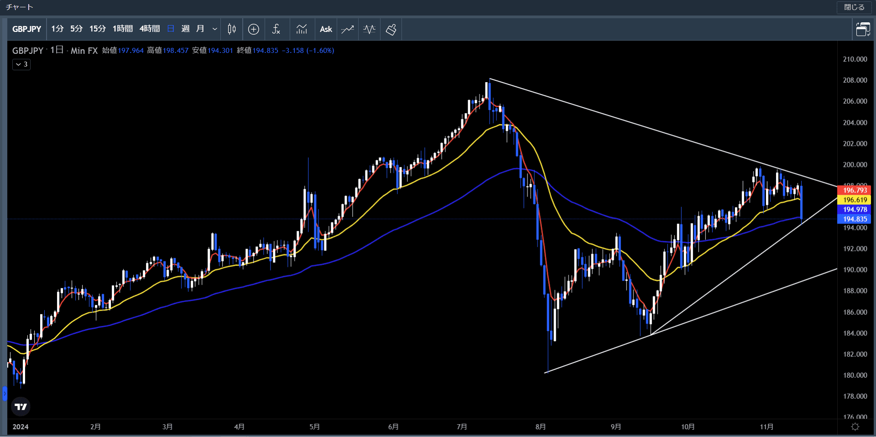Image resolution: width=876 pixels, height=437 pixels.
Task: Click the dashed trend arrow icon
Action: tap(348, 29)
